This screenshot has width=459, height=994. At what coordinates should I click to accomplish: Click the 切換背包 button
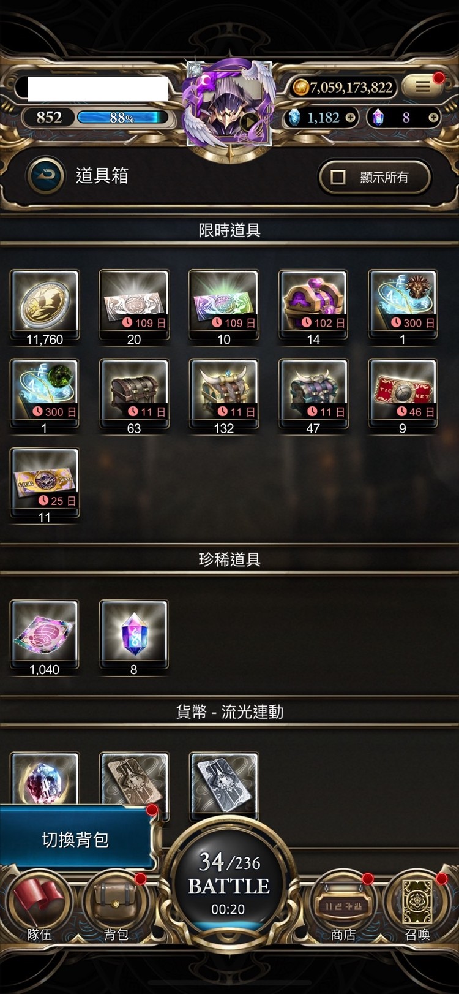pos(75,839)
